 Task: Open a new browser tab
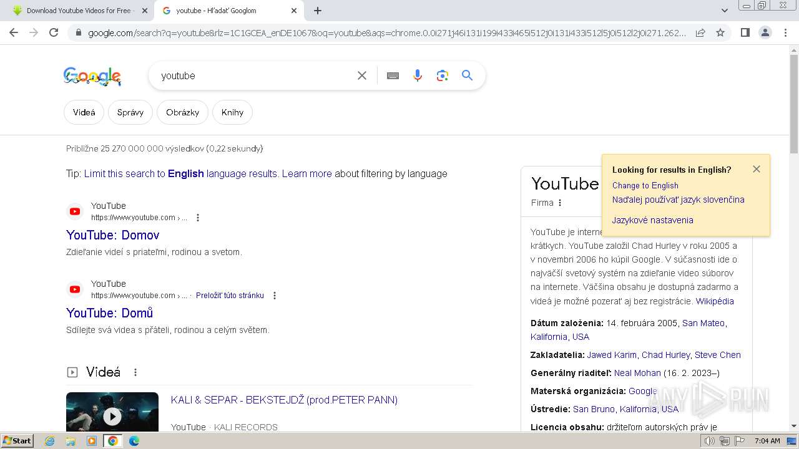tap(318, 11)
